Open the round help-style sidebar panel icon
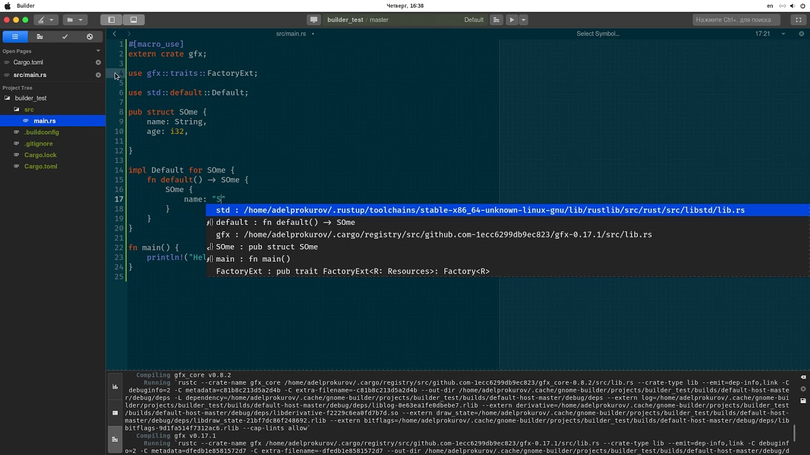 pos(89,37)
